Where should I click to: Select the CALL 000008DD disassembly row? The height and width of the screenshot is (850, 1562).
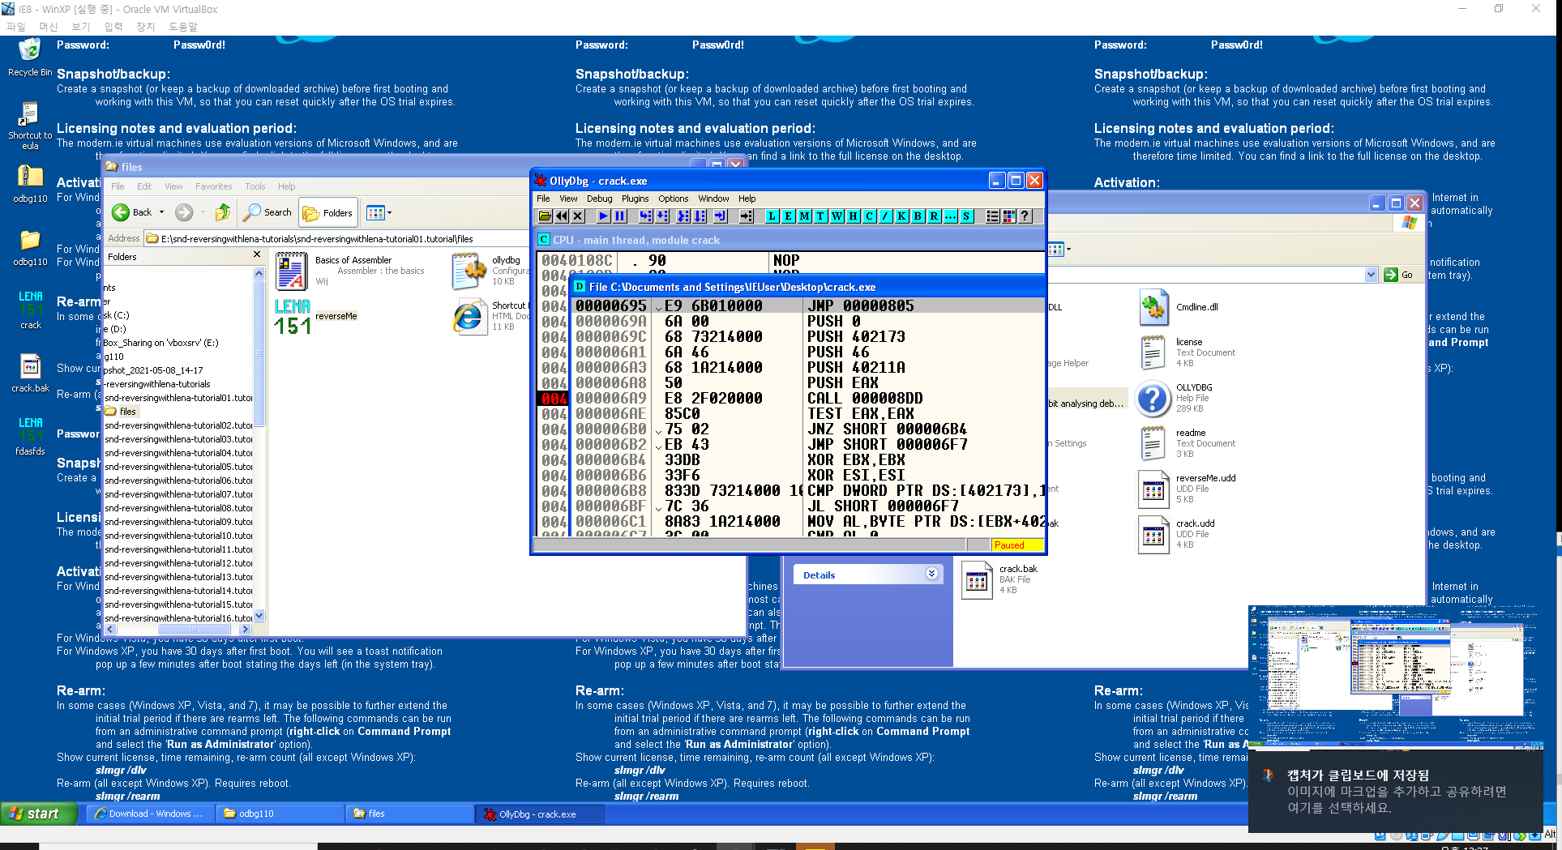(809, 398)
